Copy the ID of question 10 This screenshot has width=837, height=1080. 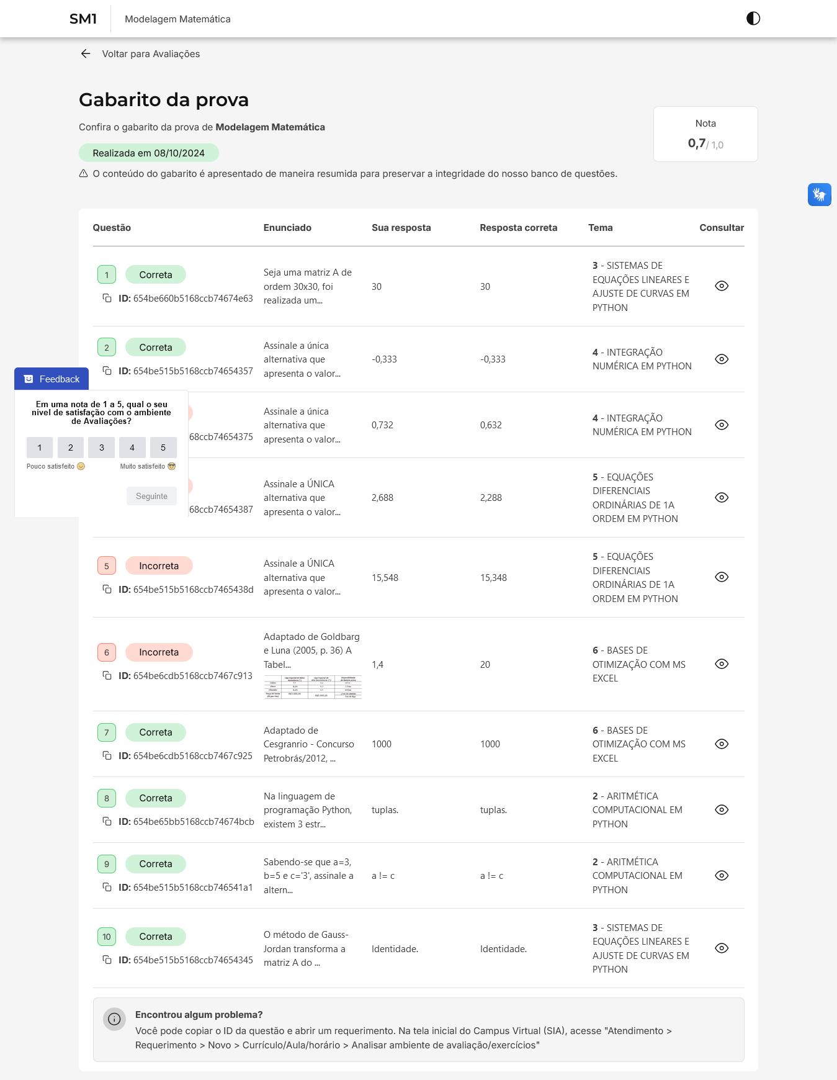[107, 960]
